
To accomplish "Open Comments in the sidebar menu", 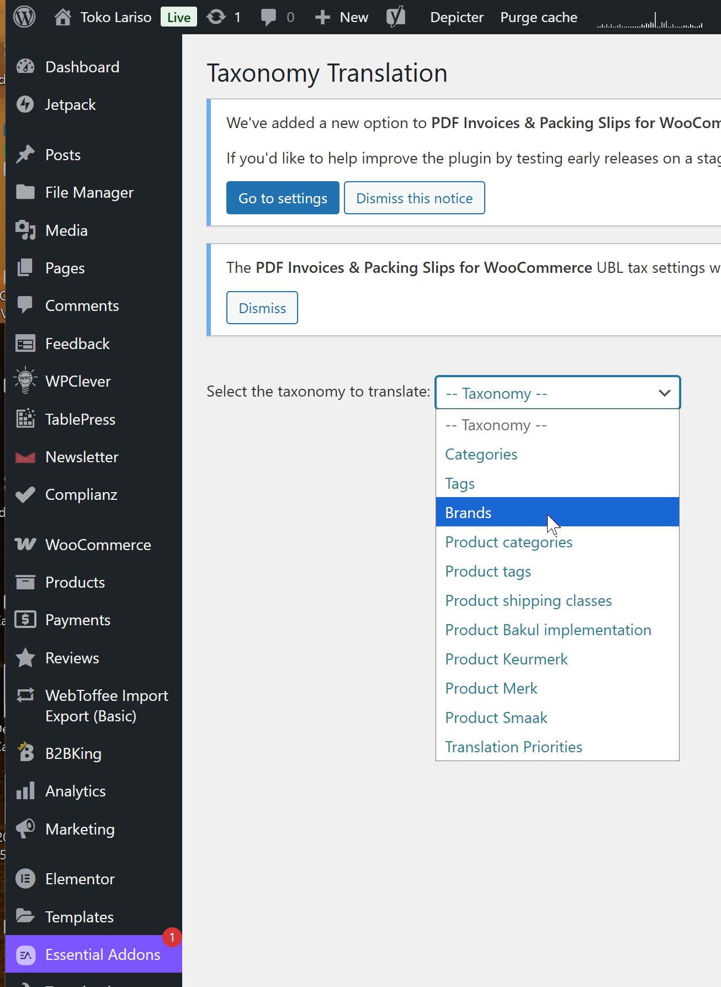I will 82,305.
